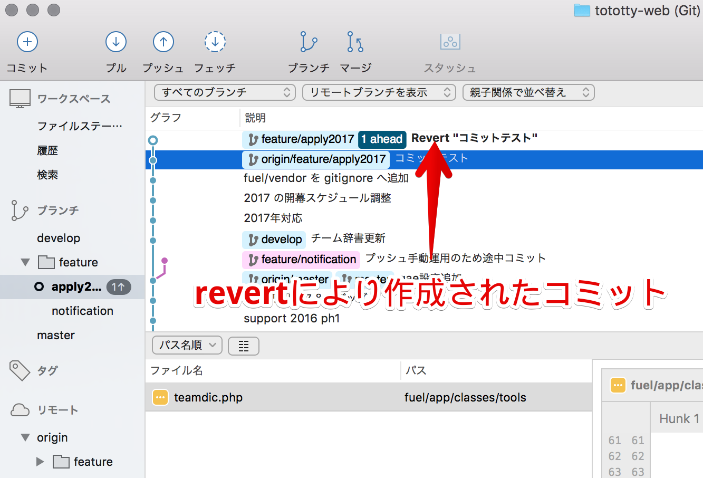
Task: Click the Pull (プル) toolbar icon
Action: (x=116, y=42)
